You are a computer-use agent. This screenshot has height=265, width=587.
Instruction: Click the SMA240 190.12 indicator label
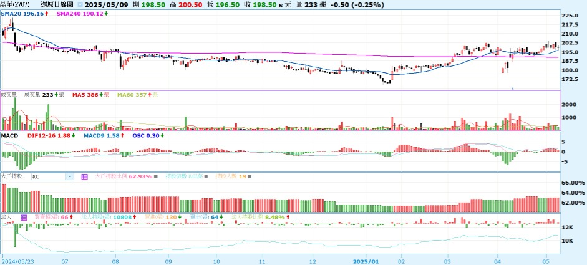[x=80, y=14]
